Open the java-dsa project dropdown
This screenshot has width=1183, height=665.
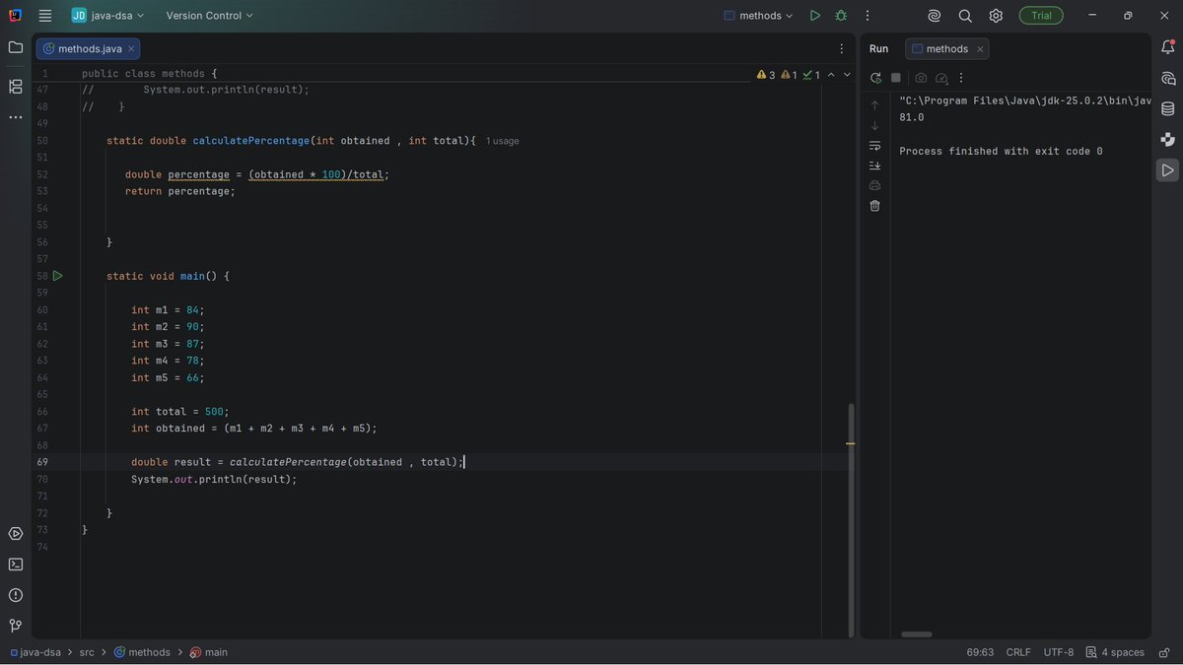pyautogui.click(x=107, y=16)
